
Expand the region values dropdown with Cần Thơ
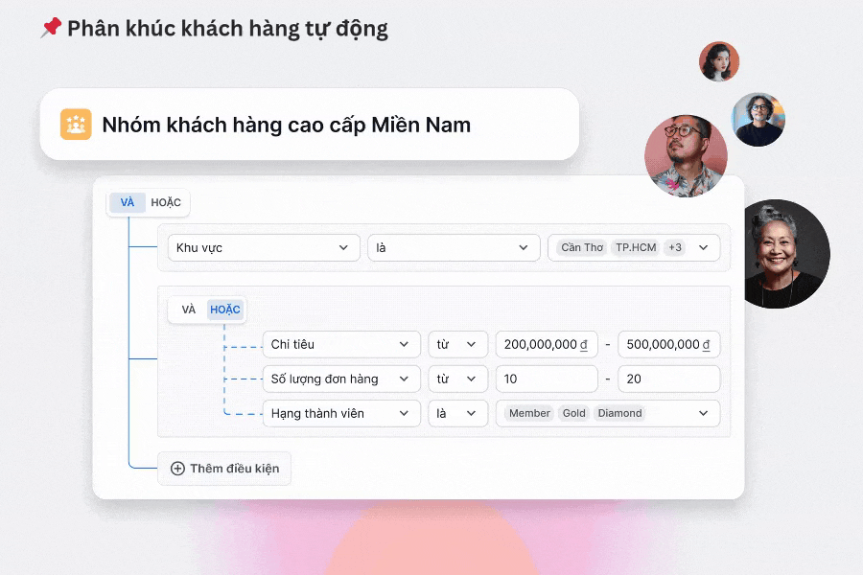[x=634, y=247]
